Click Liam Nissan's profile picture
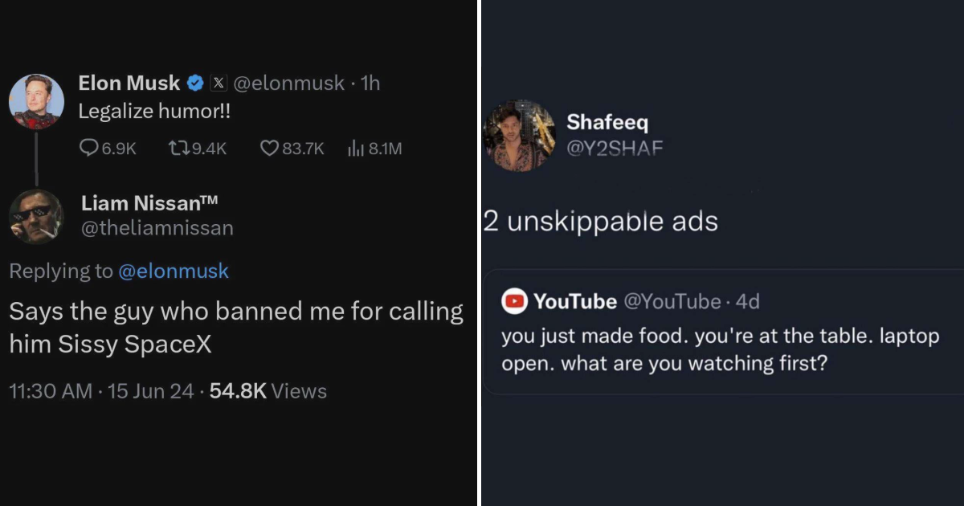 [x=35, y=217]
